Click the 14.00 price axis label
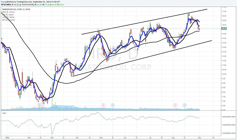 pyautogui.click(x=224, y=38)
